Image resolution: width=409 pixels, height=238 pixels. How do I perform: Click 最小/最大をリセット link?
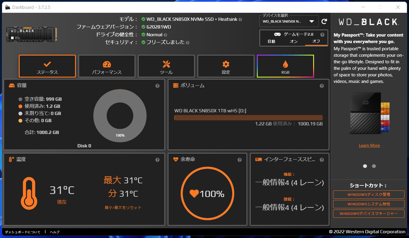123,207
